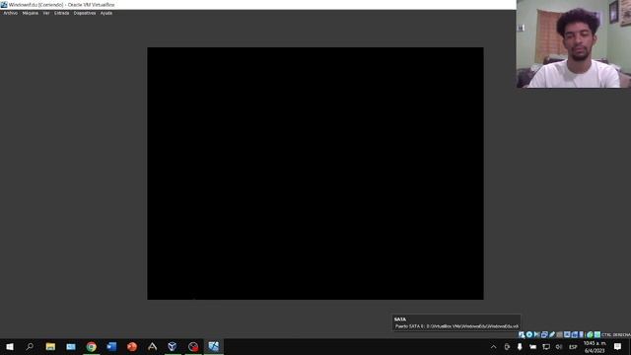Screen dimensions: 631x355
Task: Click the USB devices status icon
Action: pos(552,334)
